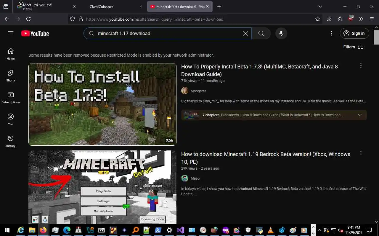Click the extension icon with badge 10
This screenshot has height=236, width=379.
351,19
